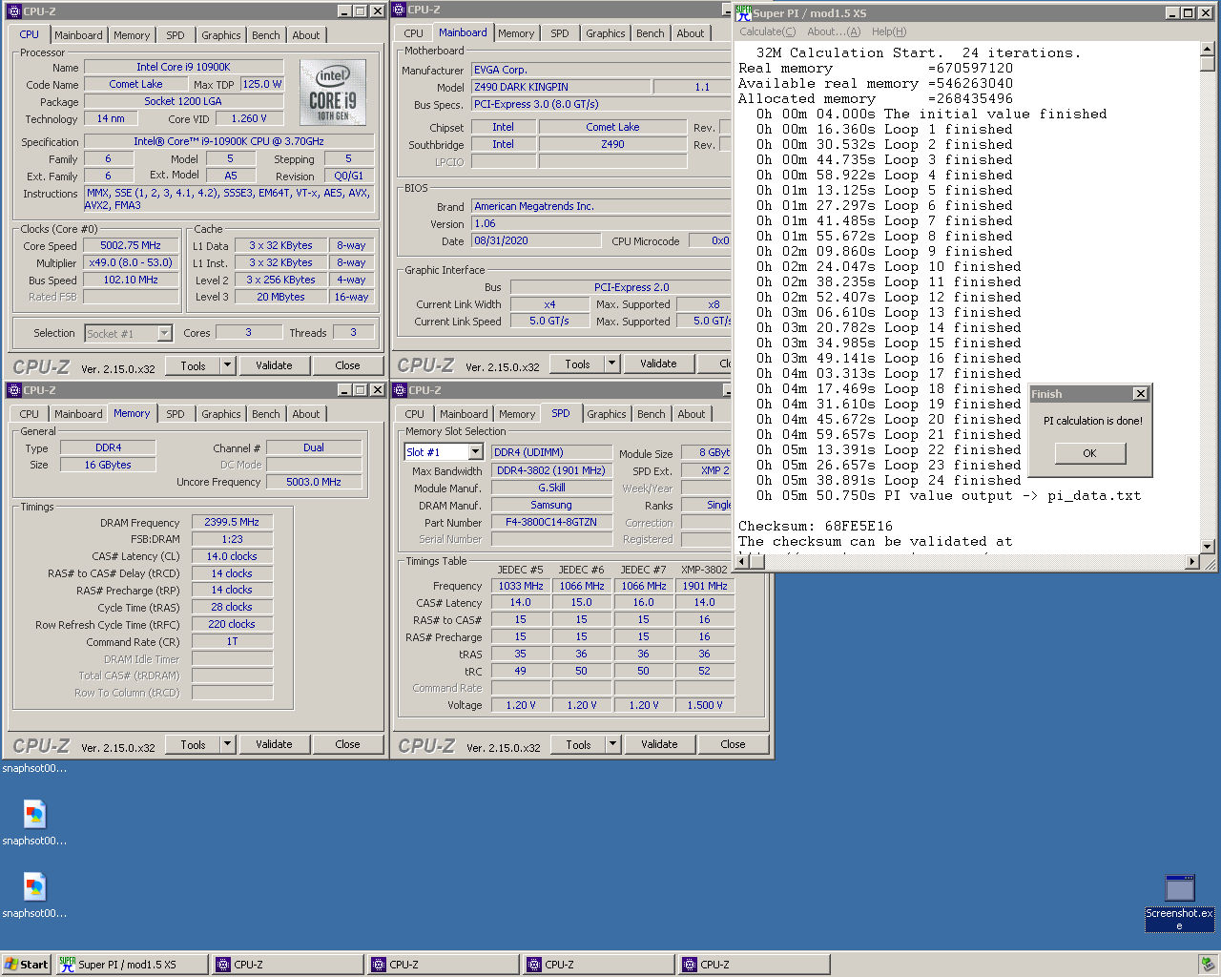The image size is (1221, 977).
Task: Expand Tools dropdown arrow in Memory-tab window
Action: pos(227,744)
